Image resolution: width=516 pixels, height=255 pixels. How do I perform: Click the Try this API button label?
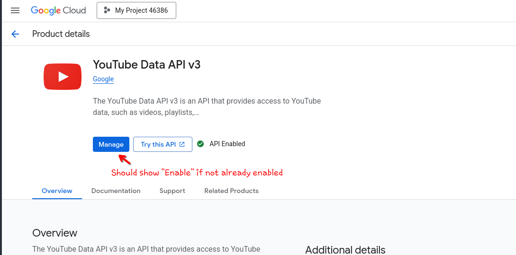pyautogui.click(x=158, y=144)
